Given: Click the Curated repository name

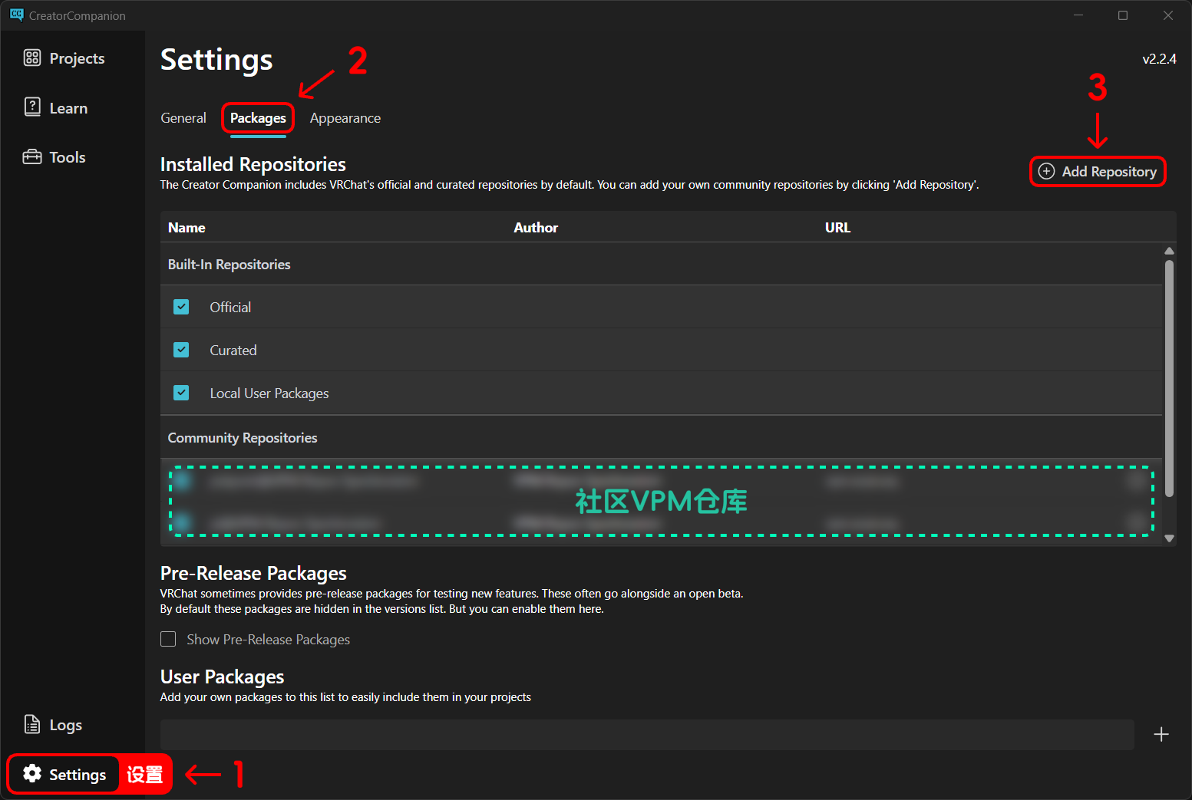Looking at the screenshot, I should [x=233, y=351].
